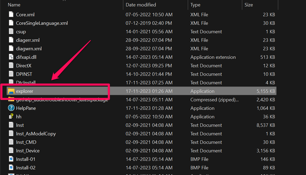This screenshot has width=306, height=175.
Task: Click the 513 KB size value
Action: (268, 57)
